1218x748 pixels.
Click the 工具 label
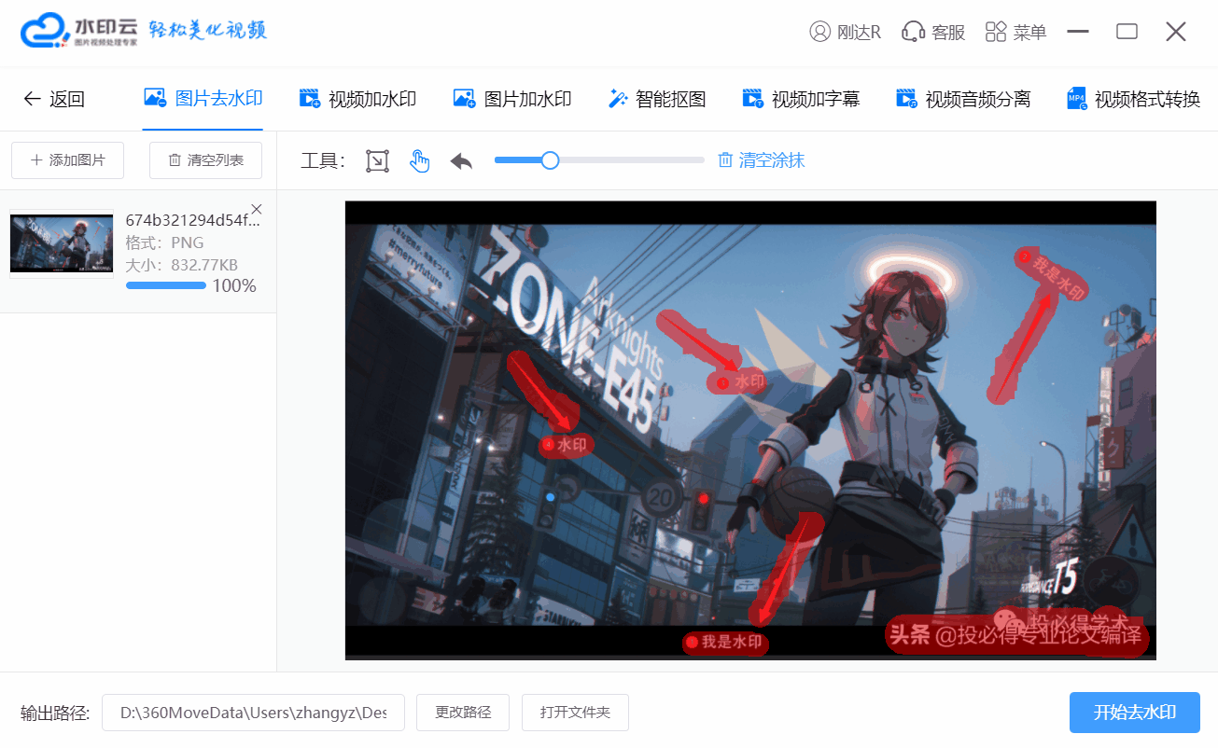(323, 161)
